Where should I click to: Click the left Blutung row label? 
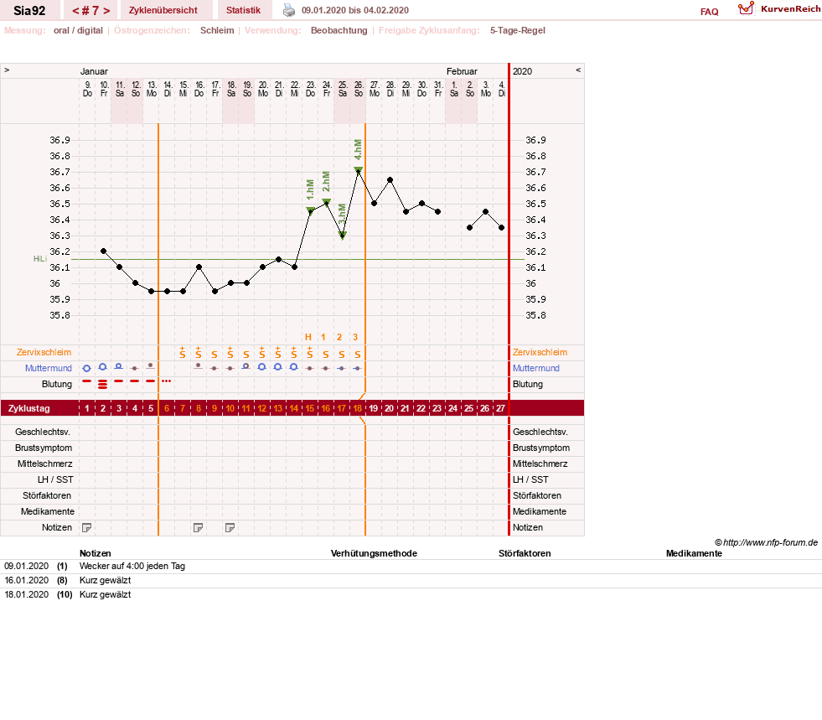pos(57,384)
